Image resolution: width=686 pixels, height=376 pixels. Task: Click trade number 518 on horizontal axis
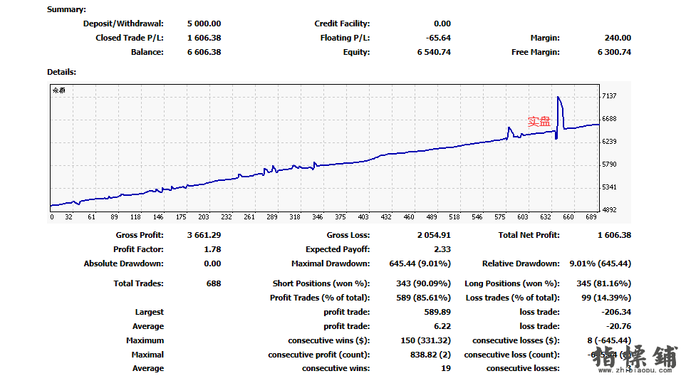[x=454, y=217]
